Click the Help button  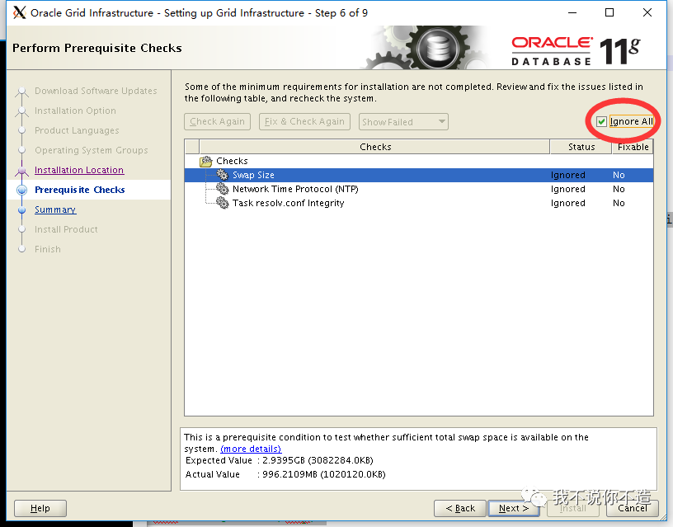pyautogui.click(x=40, y=509)
